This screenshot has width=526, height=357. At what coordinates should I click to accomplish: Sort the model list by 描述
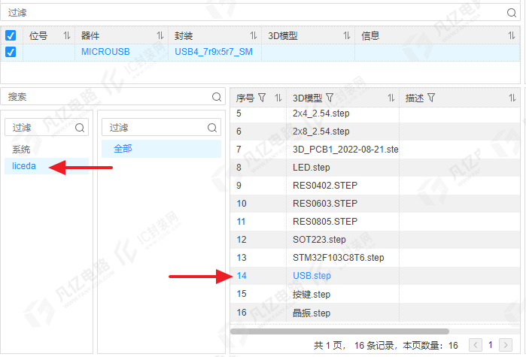[x=512, y=98]
